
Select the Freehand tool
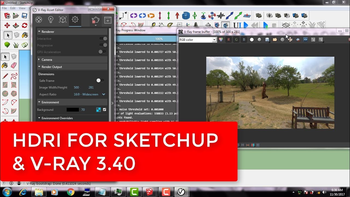pos(14,76)
